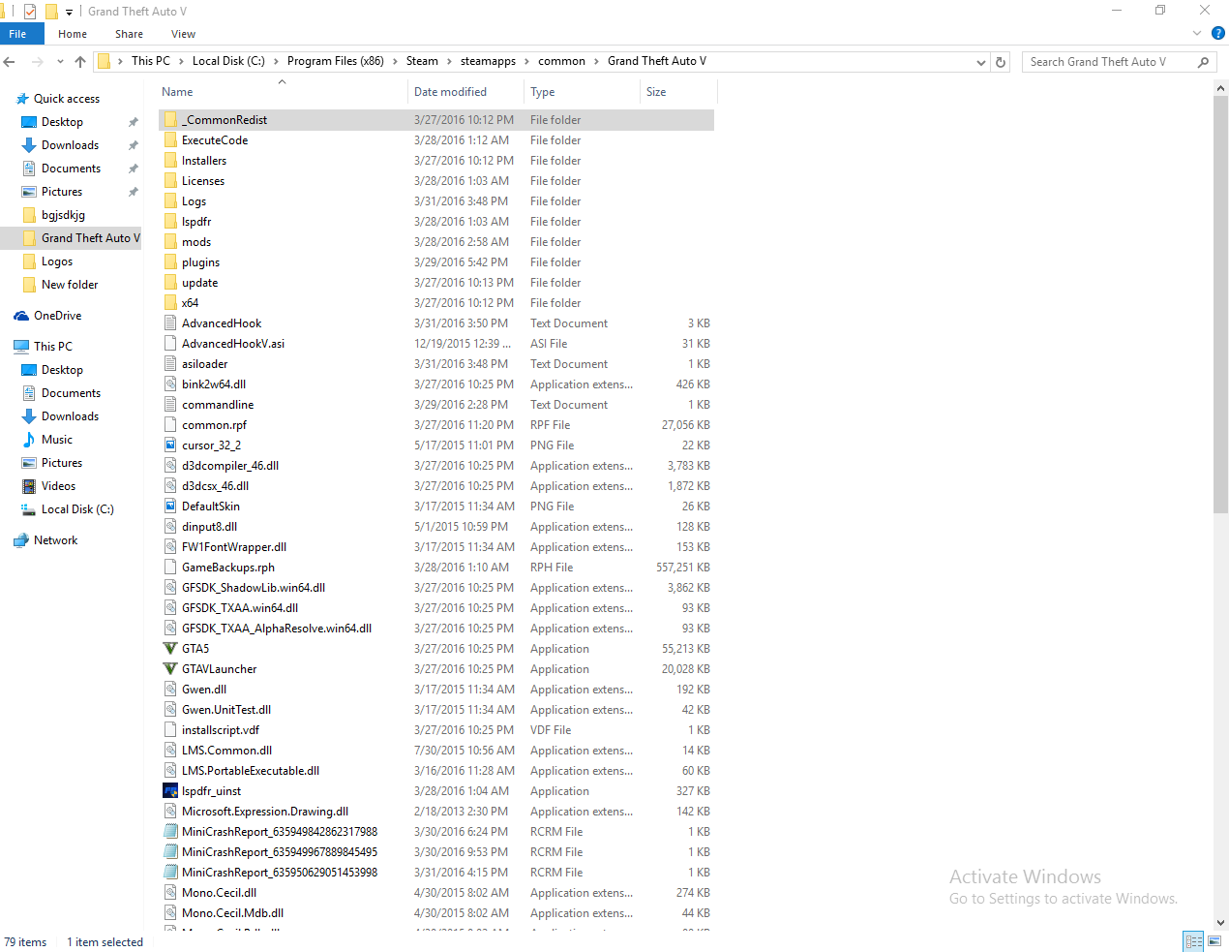
Task: Click the Network icon in sidebar
Action: (x=21, y=540)
